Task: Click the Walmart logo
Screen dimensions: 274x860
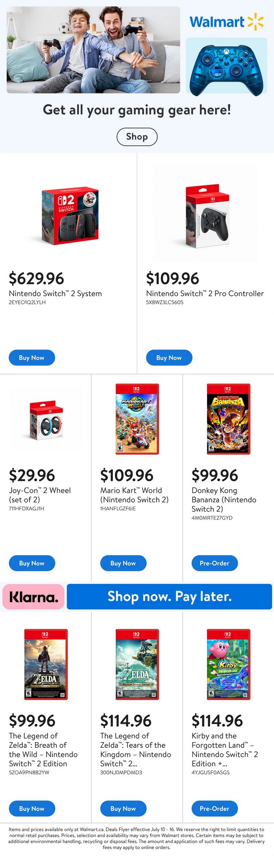Action: click(x=226, y=22)
